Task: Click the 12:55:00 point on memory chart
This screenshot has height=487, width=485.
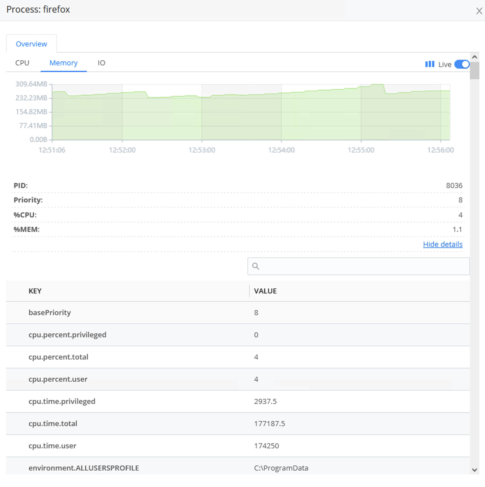Action: [x=361, y=111]
